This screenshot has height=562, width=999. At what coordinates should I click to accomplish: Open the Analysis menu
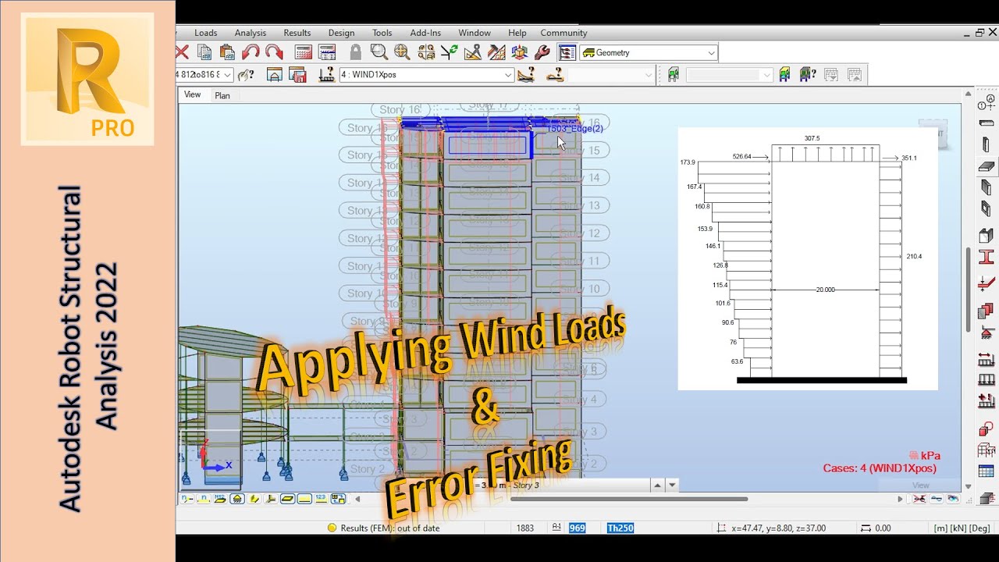(x=251, y=33)
